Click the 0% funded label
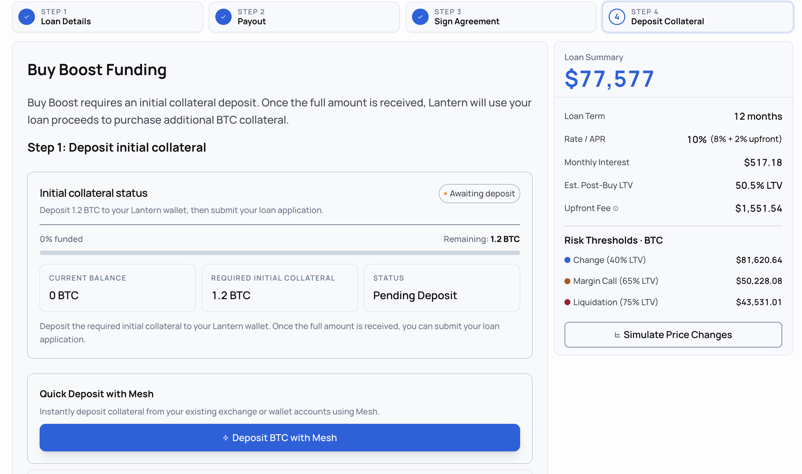 [61, 239]
